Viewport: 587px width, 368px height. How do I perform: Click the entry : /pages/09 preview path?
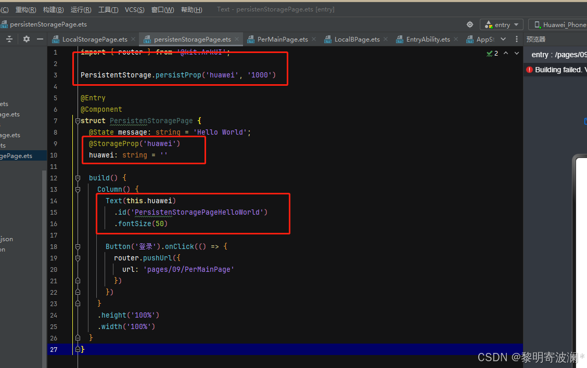tap(559, 55)
